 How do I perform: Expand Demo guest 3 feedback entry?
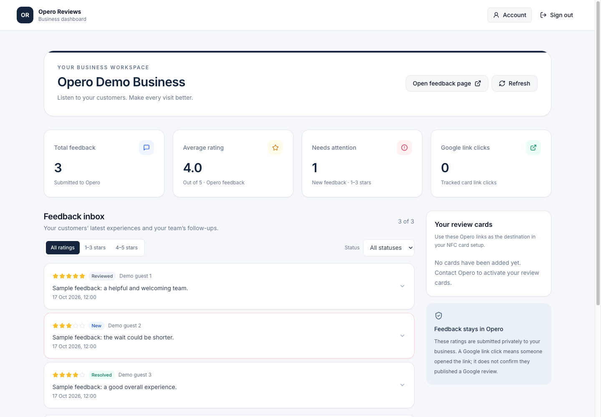[402, 385]
